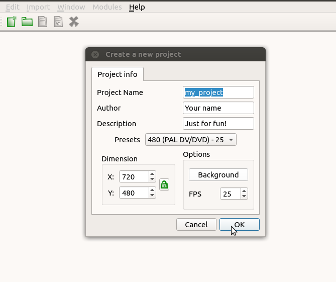336x282 pixels.
Task: Open the Import menu
Action: click(38, 7)
